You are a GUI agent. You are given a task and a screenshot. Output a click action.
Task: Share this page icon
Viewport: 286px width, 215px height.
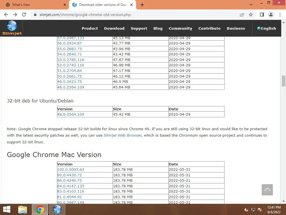pyautogui.click(x=242, y=15)
